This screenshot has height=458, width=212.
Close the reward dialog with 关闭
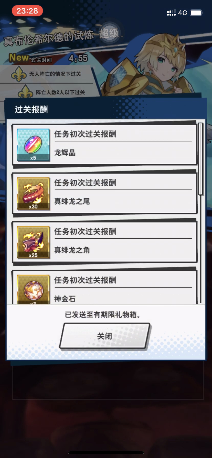[x=105, y=336]
